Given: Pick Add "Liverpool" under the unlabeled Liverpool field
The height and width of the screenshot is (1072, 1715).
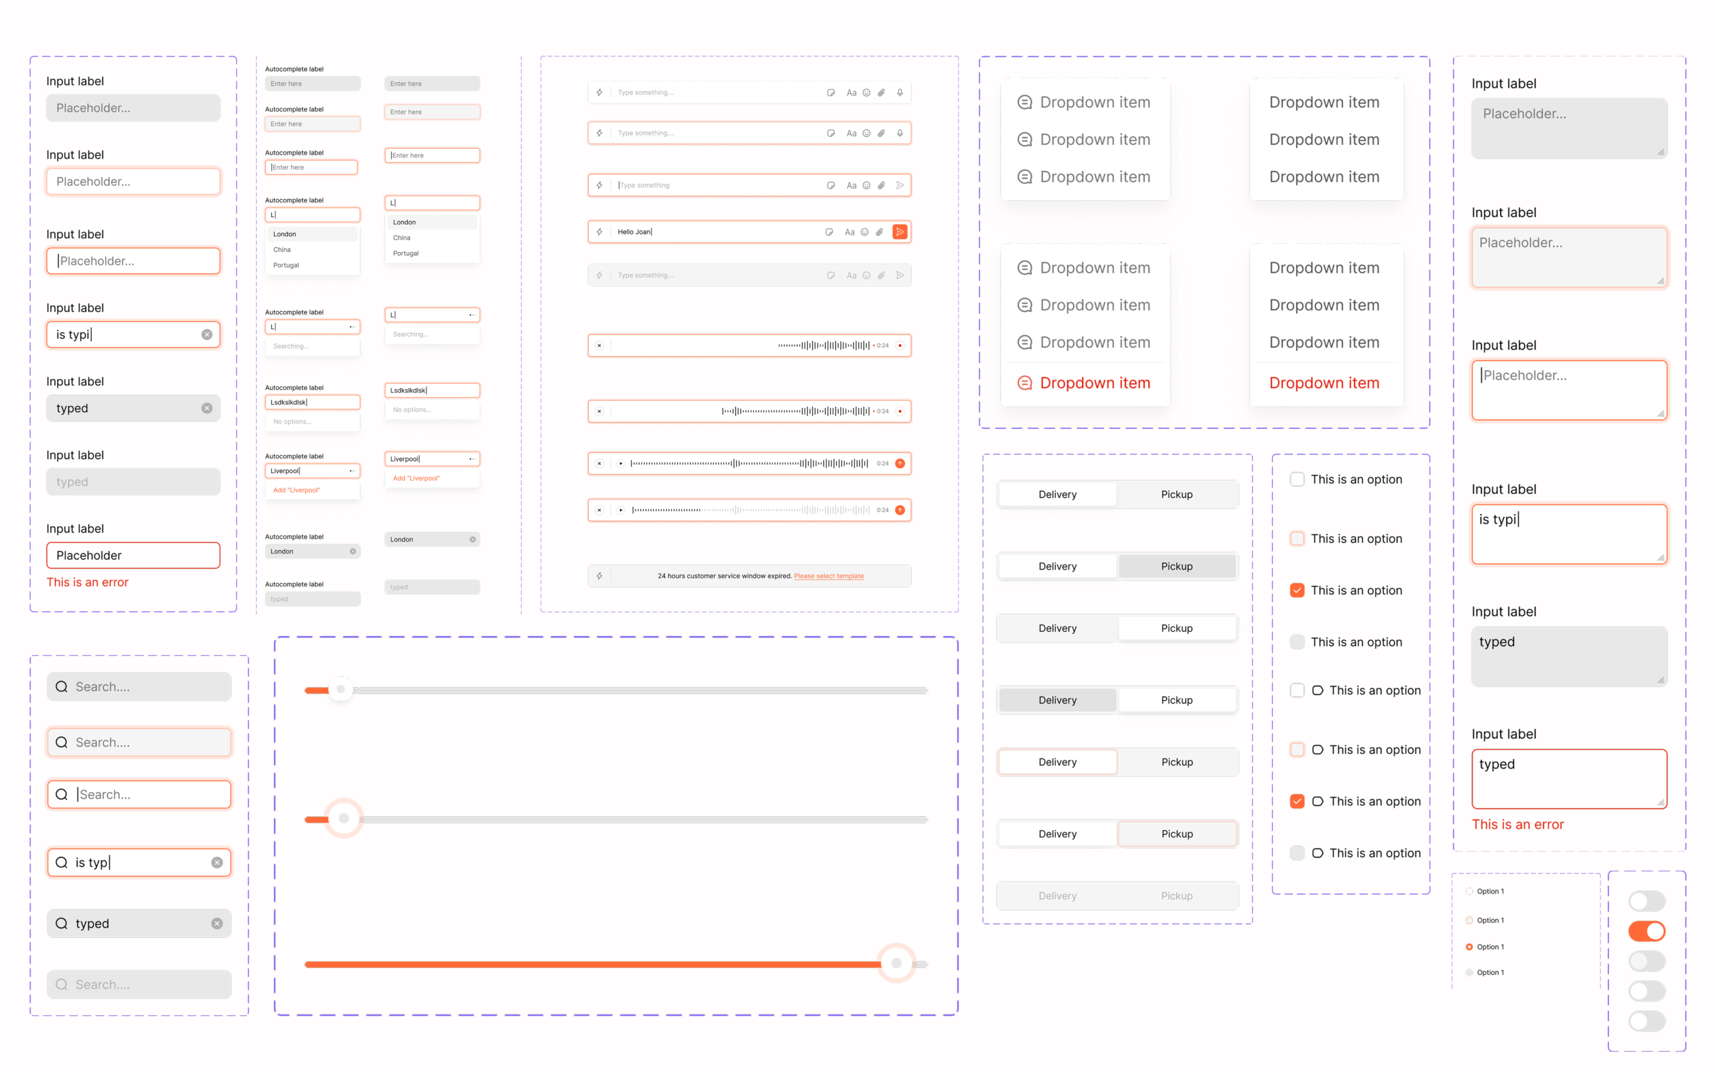Looking at the screenshot, I should pyautogui.click(x=417, y=478).
